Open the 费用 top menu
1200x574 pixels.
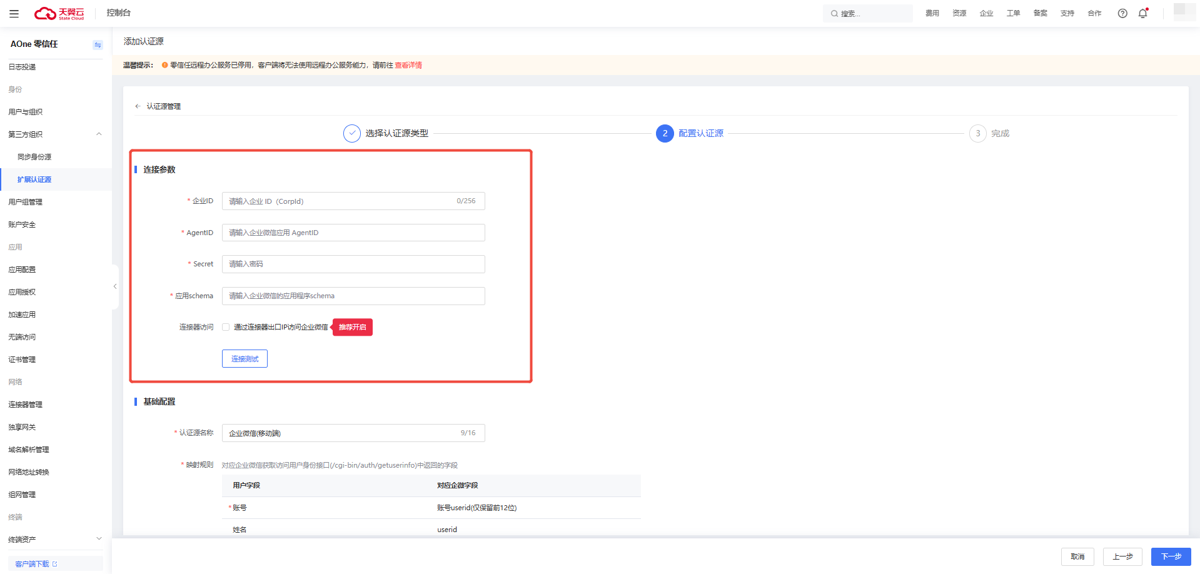click(932, 13)
